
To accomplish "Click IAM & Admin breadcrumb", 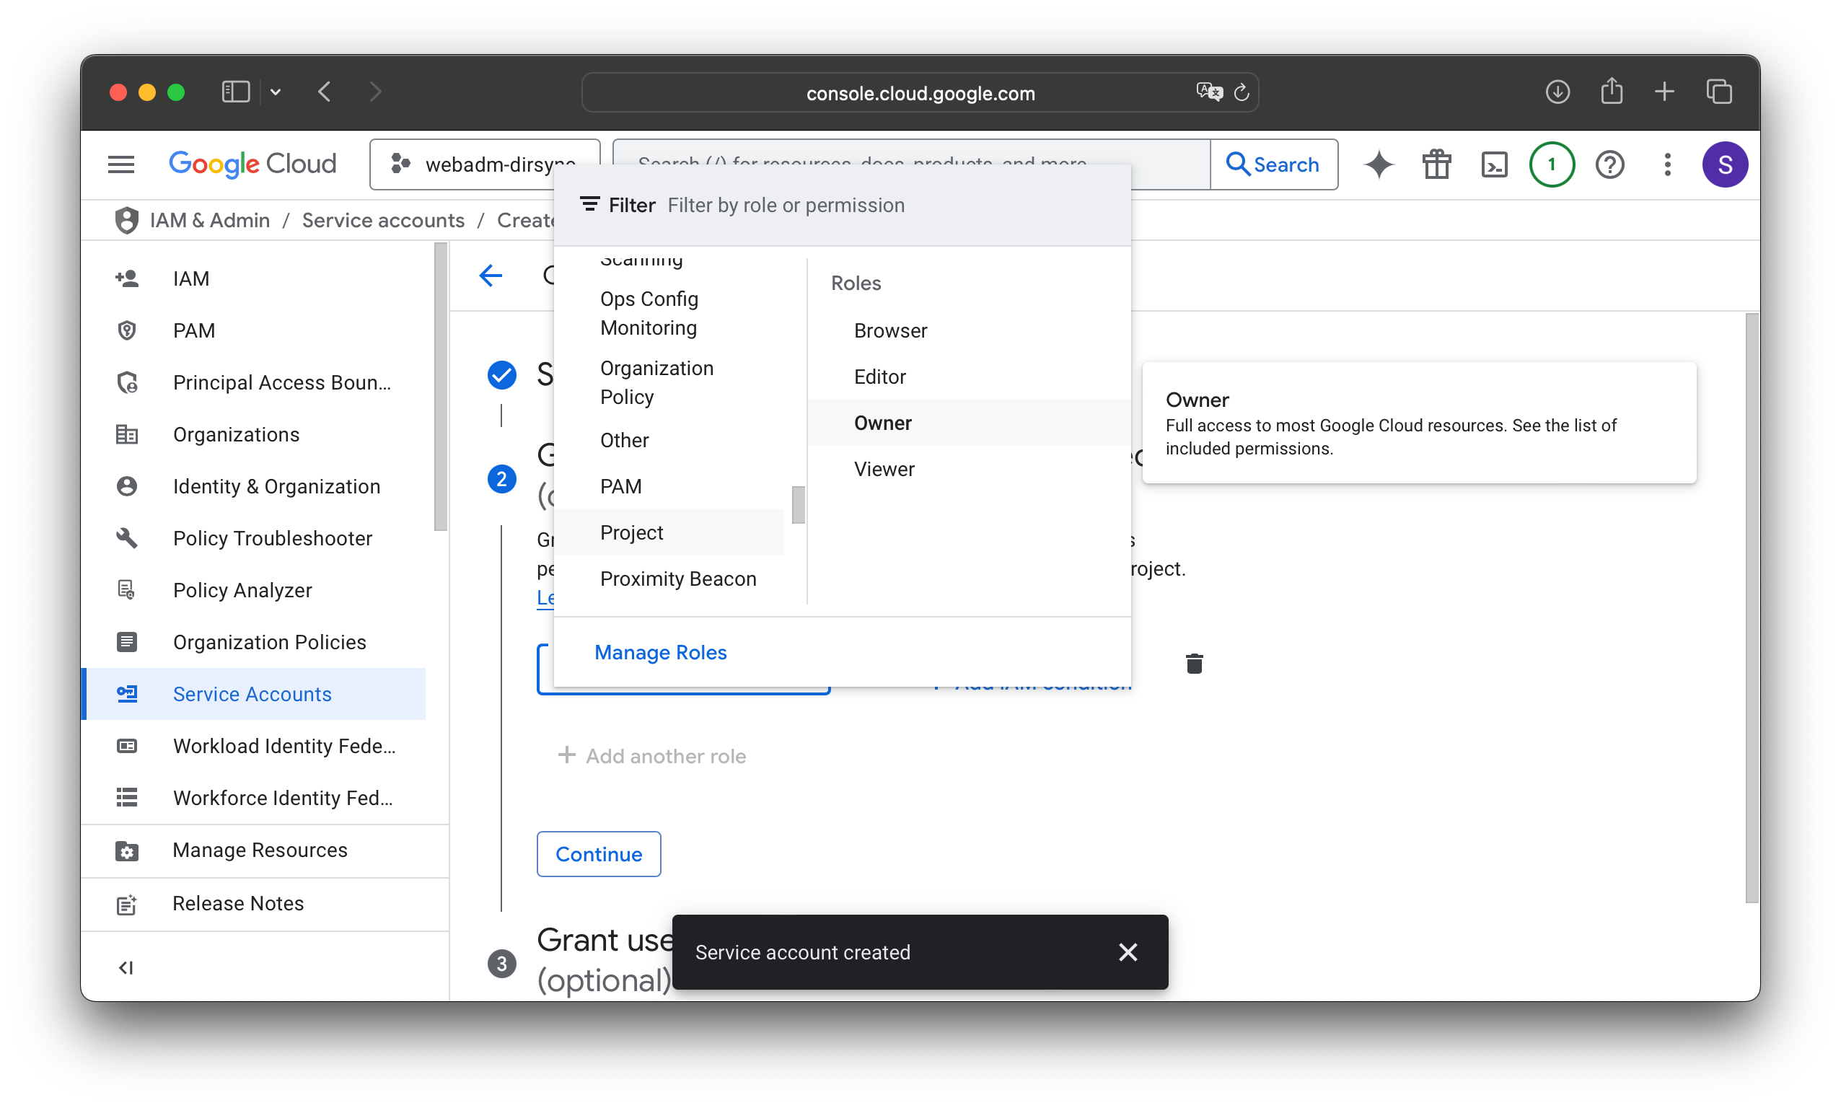I will point(210,220).
